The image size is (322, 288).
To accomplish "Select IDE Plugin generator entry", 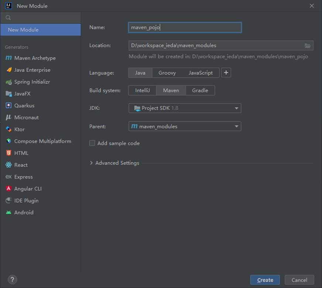I will point(41,200).
